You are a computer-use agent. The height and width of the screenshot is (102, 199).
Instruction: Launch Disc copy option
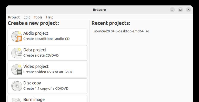pyautogui.click(x=47, y=86)
